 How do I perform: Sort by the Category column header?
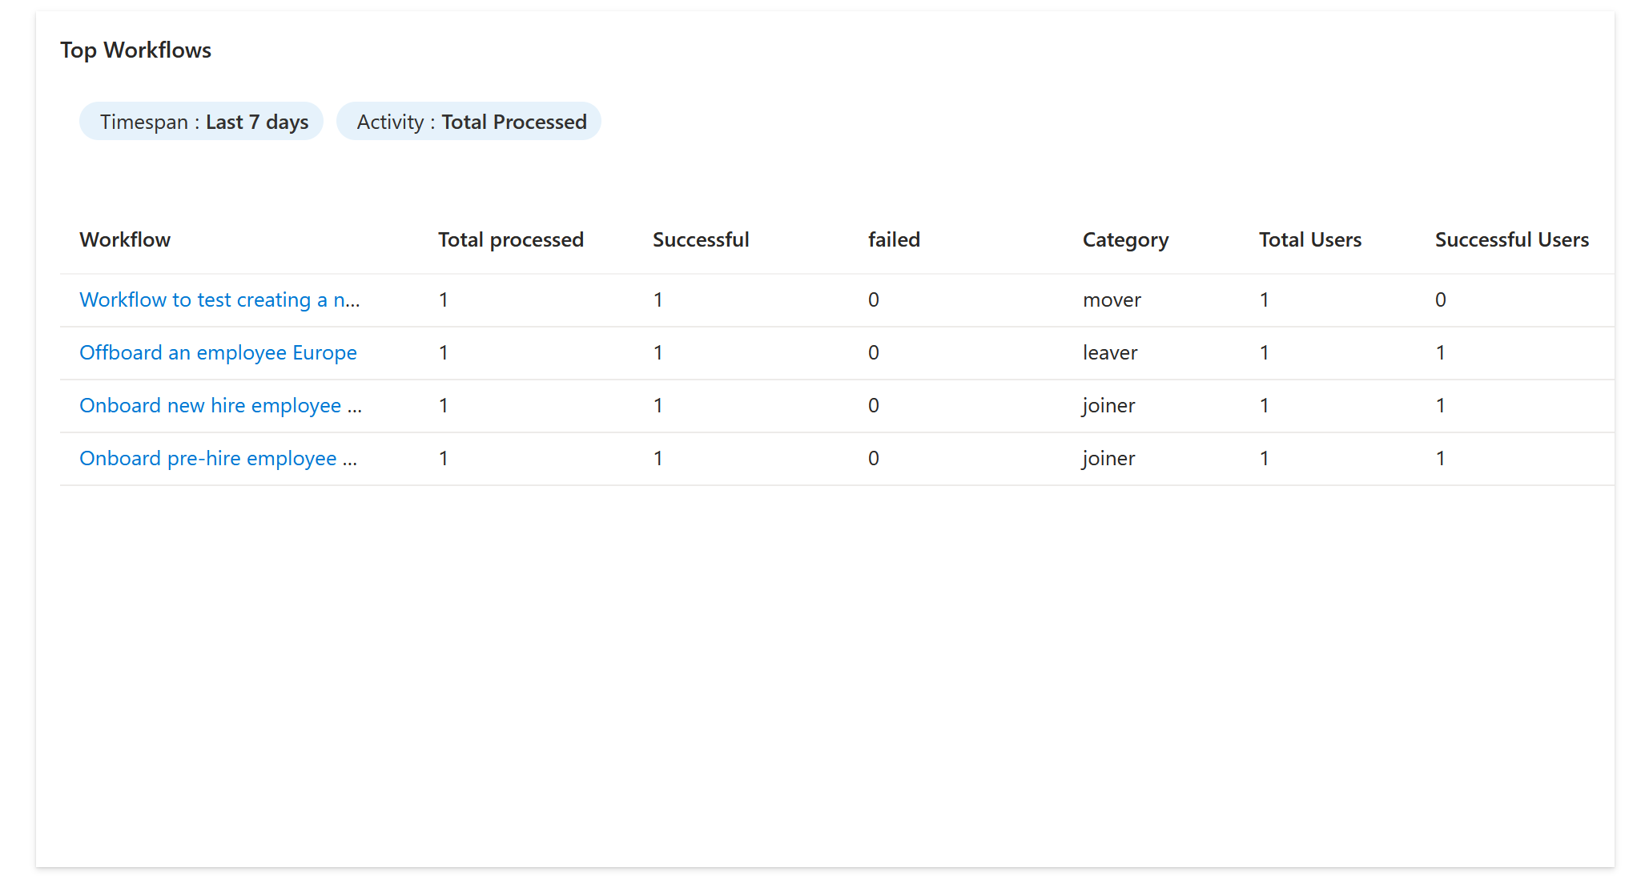1125,239
